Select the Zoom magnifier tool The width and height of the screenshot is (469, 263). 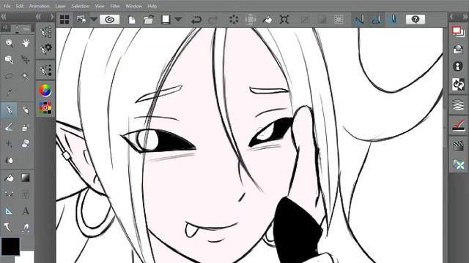[9, 43]
